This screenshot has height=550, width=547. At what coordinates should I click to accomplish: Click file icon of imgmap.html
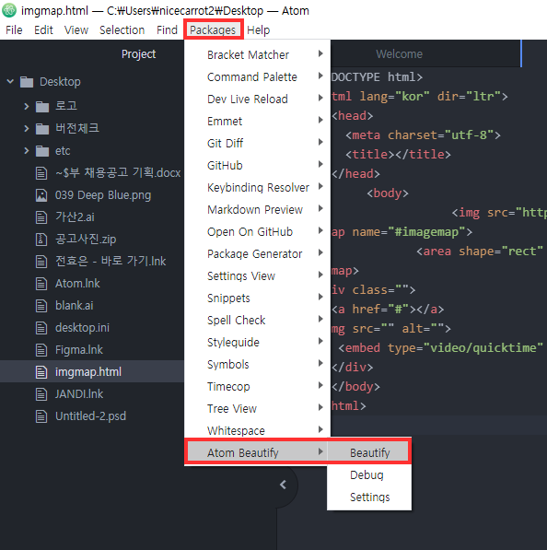(x=41, y=372)
